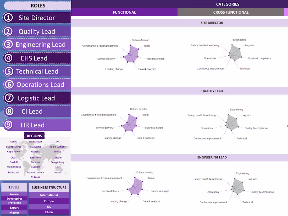Switch to the Cross Functional tab
Image resolution: width=288 pixels, height=216 pixels.
pyautogui.click(x=231, y=12)
